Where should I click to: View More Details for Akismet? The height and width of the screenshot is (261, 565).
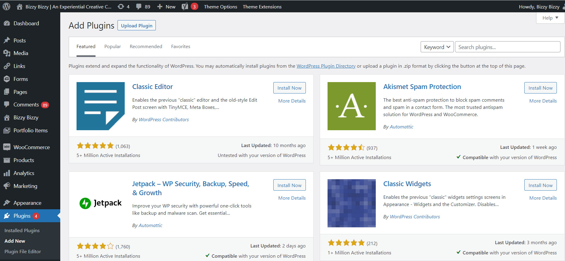tap(543, 101)
